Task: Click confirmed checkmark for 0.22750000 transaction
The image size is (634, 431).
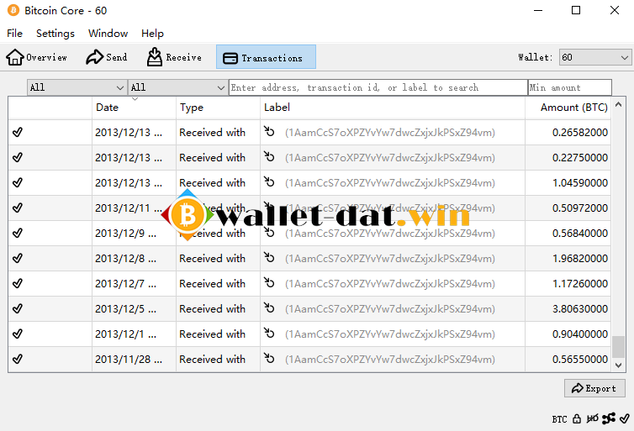Action: 18,157
